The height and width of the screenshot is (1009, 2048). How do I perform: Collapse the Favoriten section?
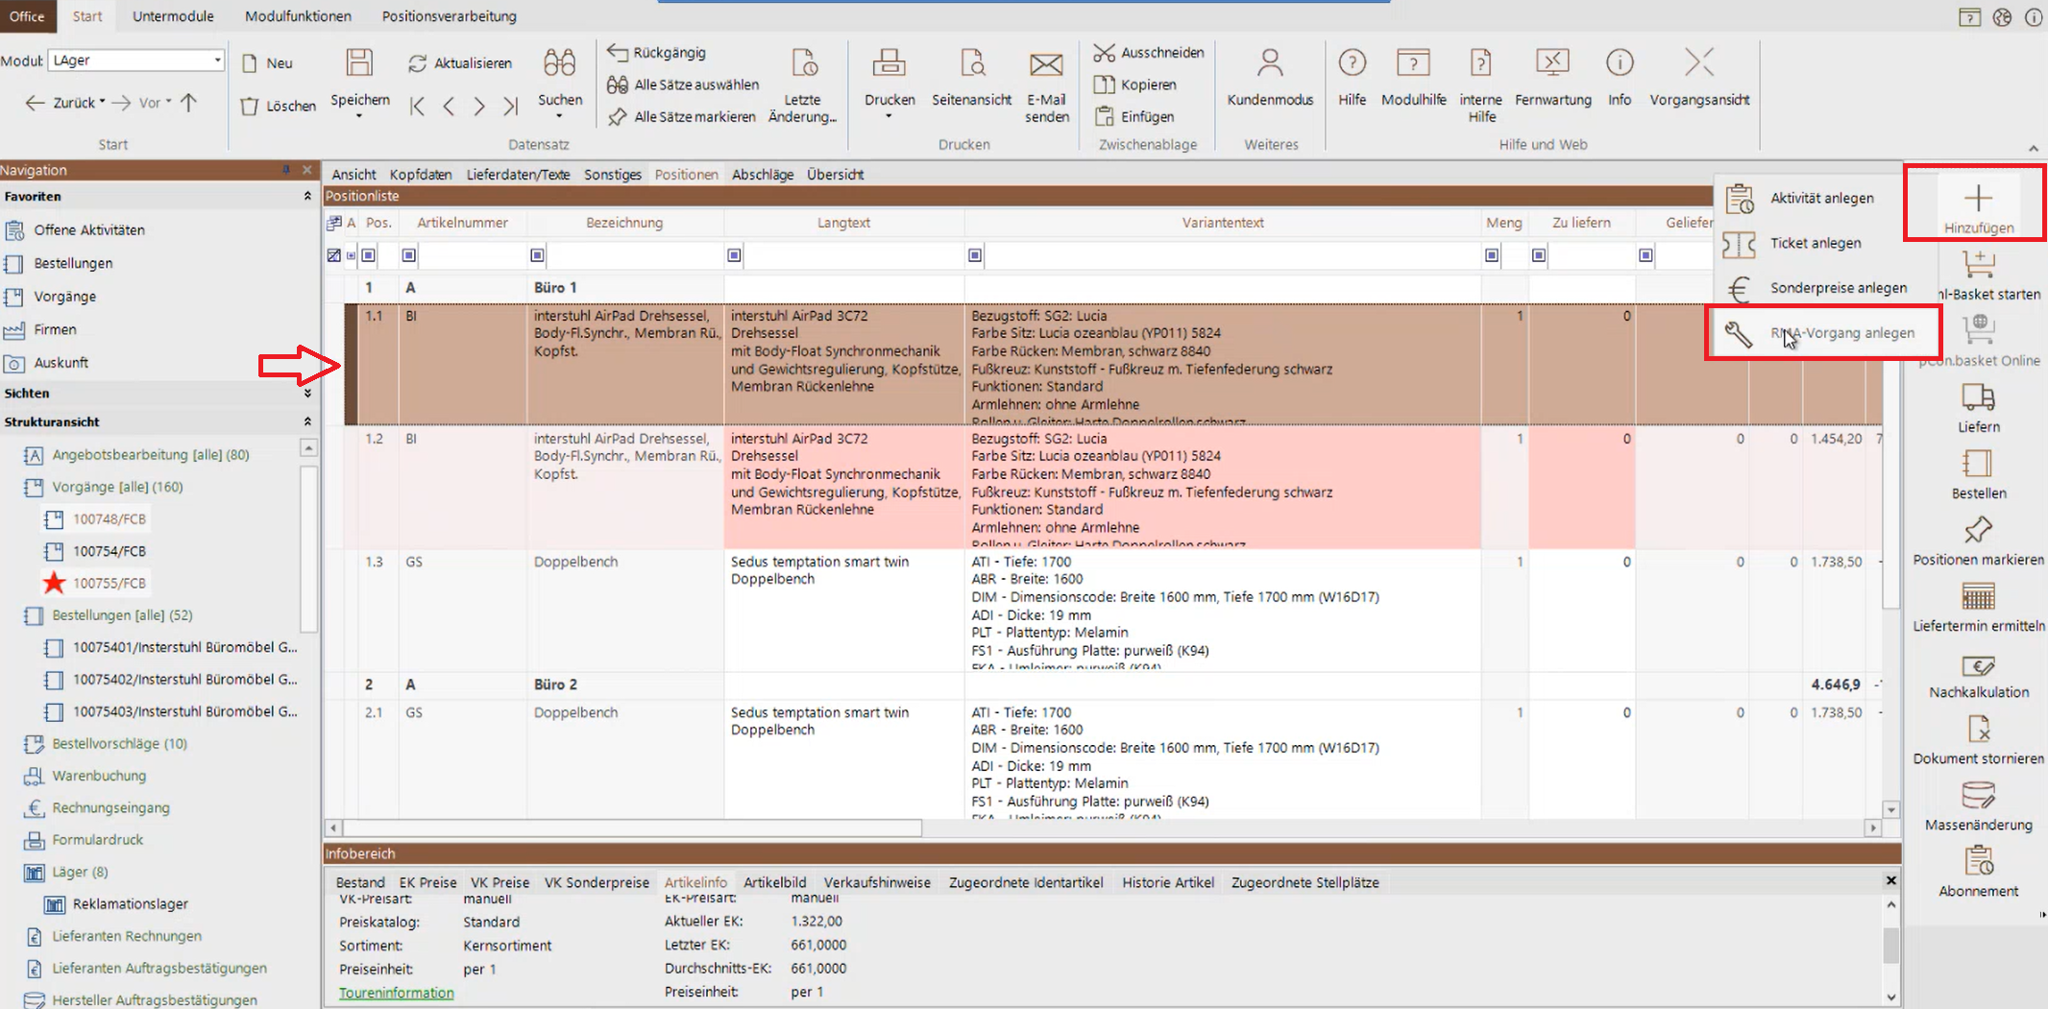307,196
